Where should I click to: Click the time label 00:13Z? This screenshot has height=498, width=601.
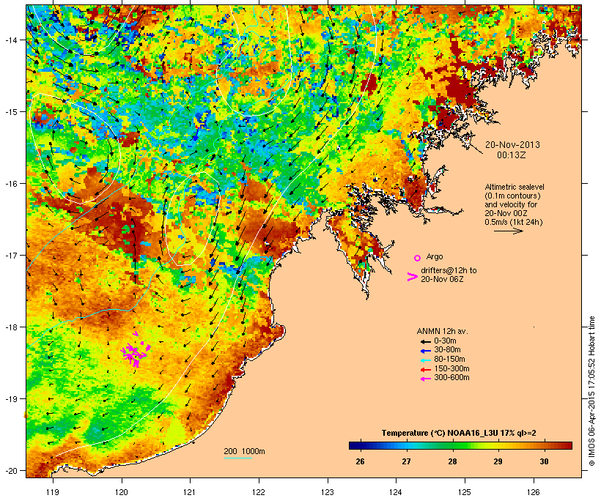click(512, 155)
